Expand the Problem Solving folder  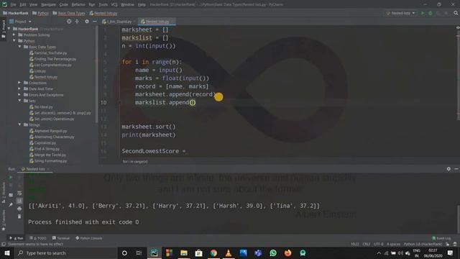(x=14, y=35)
